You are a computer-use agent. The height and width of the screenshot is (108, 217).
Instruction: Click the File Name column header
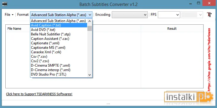[14, 29]
